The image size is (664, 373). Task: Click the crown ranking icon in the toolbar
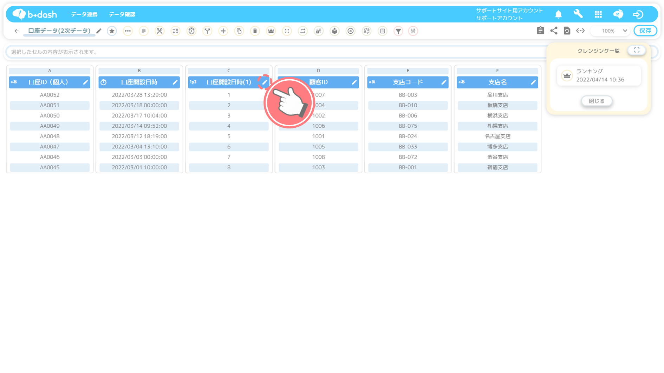(271, 31)
